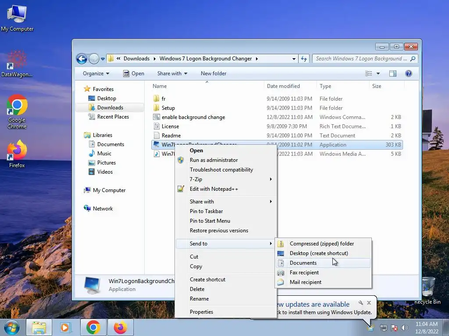Choose Edit with Notepad++
Image resolution: width=449 pixels, height=336 pixels.
[x=226, y=189]
